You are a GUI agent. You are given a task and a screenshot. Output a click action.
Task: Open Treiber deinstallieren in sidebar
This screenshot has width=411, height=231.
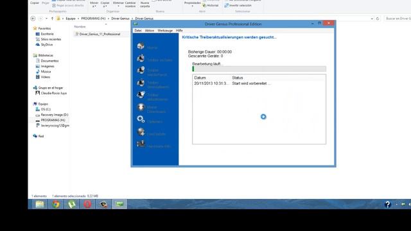153,84
